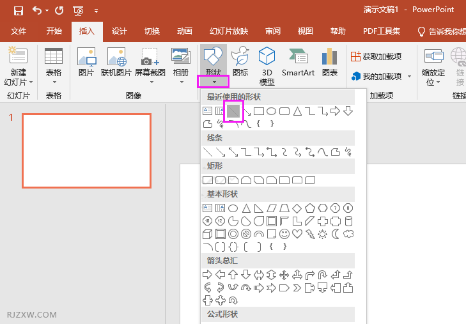Open the 视图 tab
Image resolution: width=466 pixels, height=324 pixels.
pyautogui.click(x=306, y=31)
